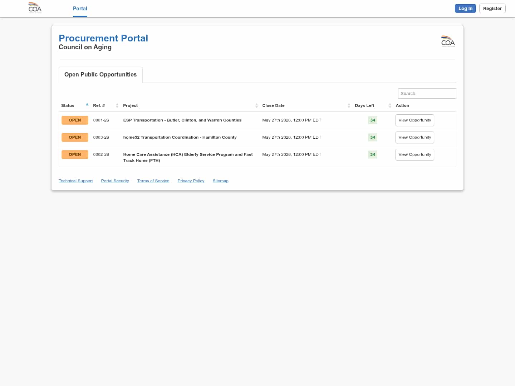Sort opportunities by Ref. # column
Viewport: 515px width, 386px height.
(x=117, y=105)
